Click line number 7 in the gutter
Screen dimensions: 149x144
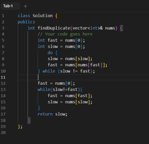click(x=3, y=53)
